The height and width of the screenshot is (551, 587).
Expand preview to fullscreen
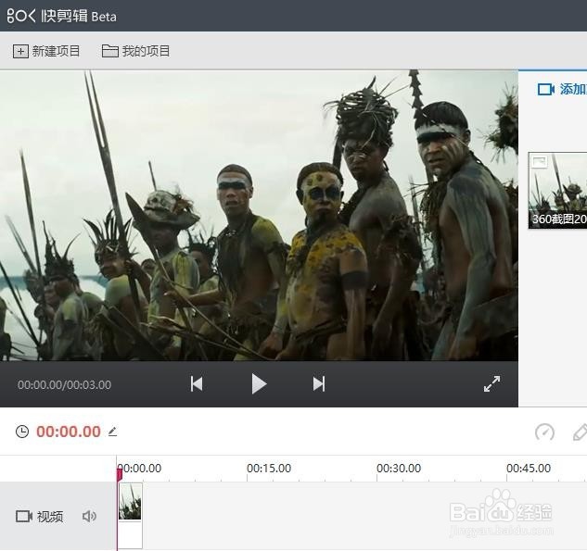click(491, 384)
